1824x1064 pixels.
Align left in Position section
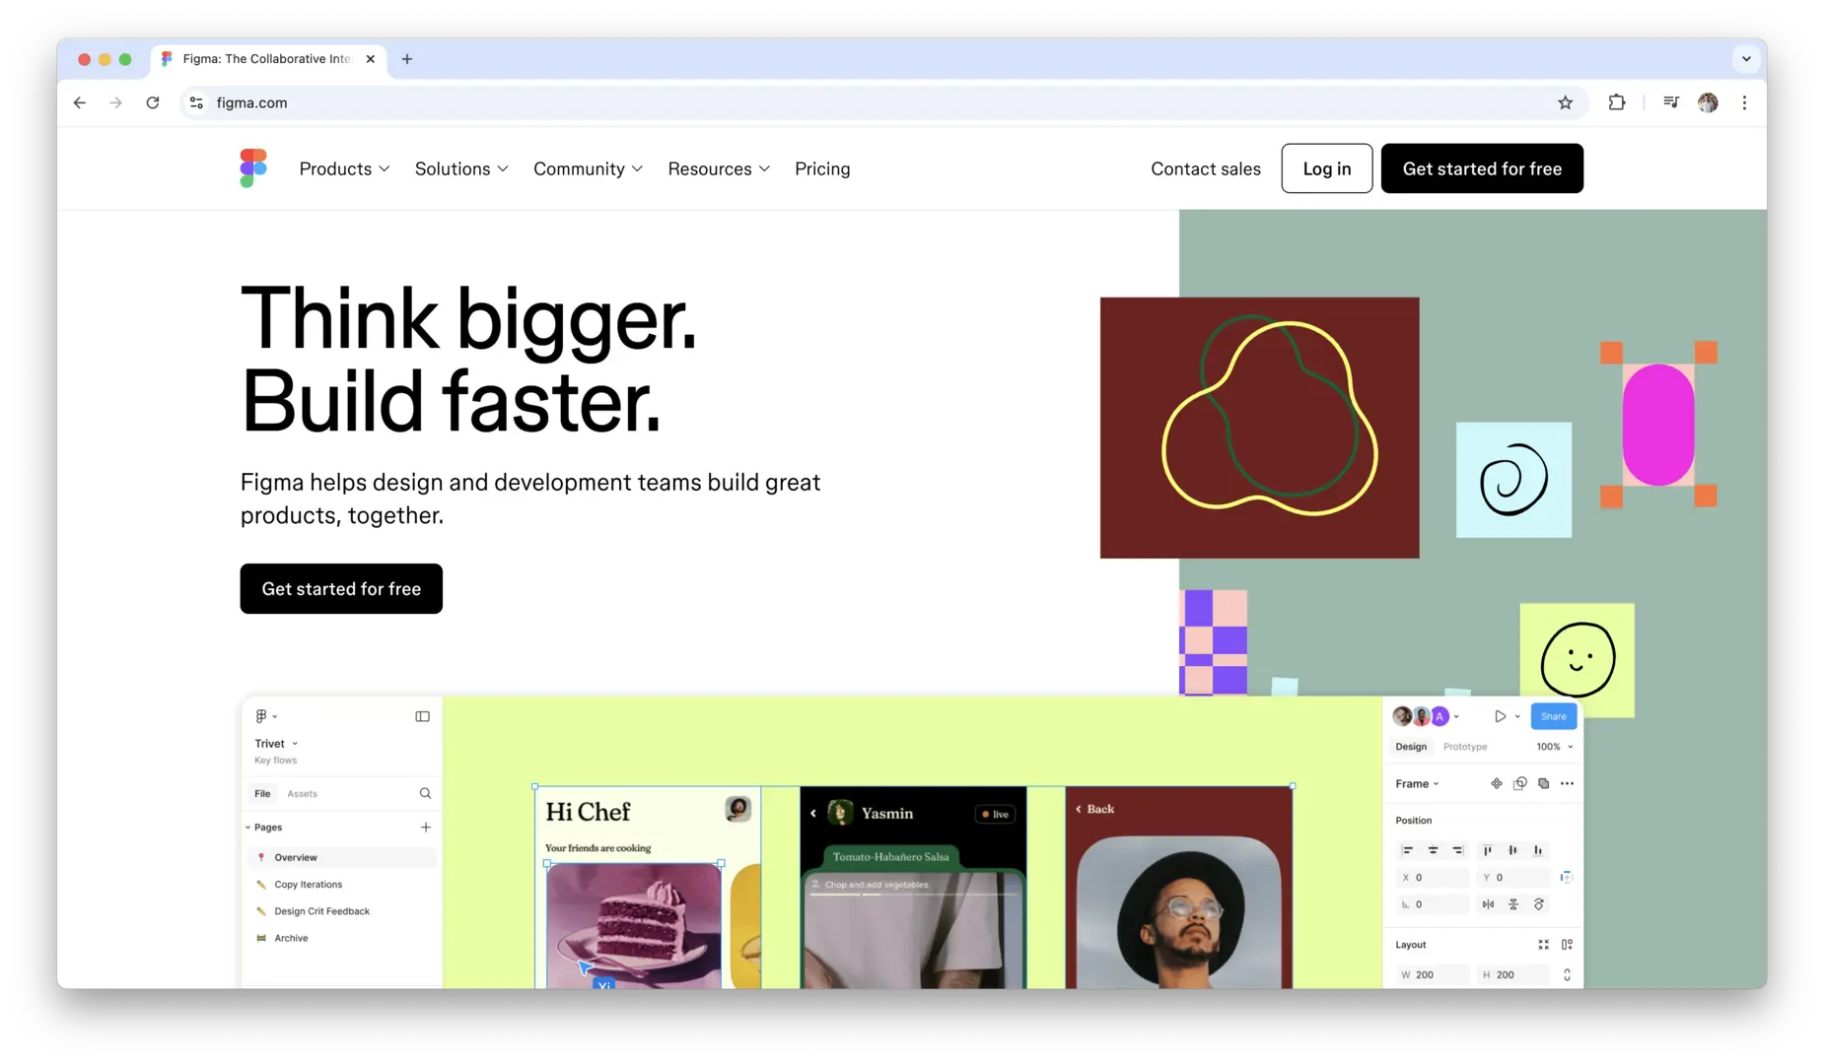click(1408, 850)
